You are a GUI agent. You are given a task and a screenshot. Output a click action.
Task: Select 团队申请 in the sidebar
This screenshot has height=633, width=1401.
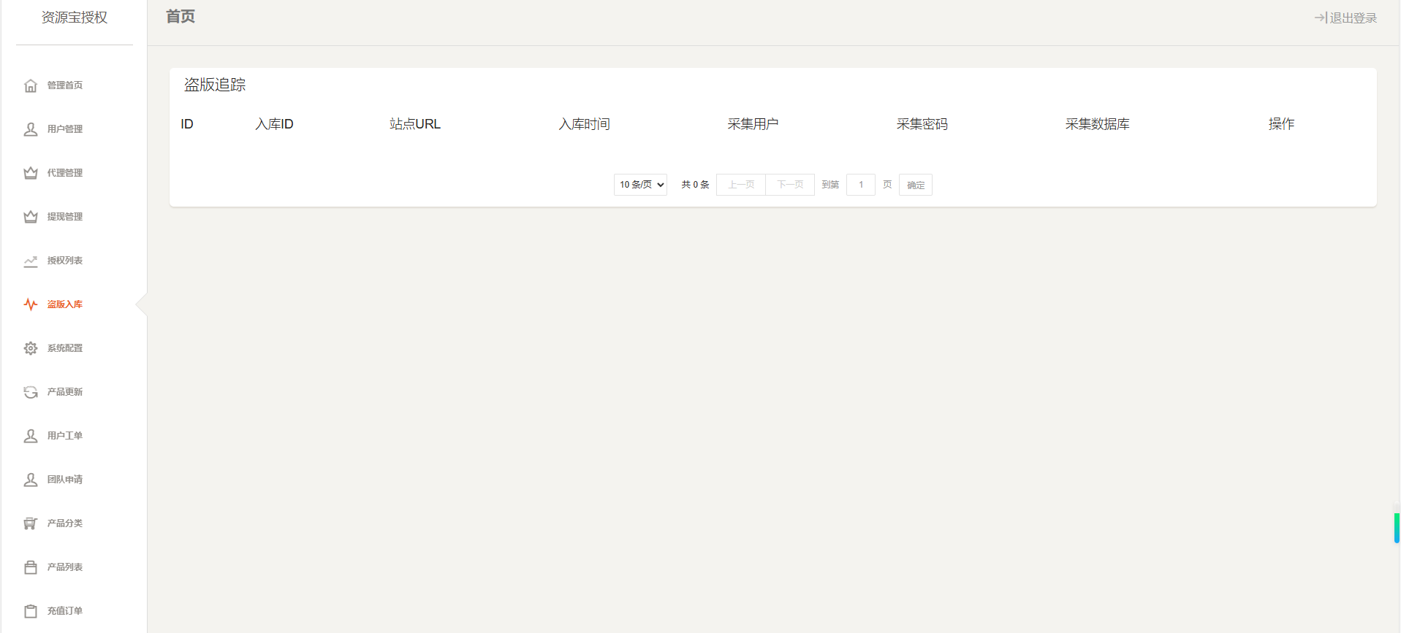(x=64, y=480)
